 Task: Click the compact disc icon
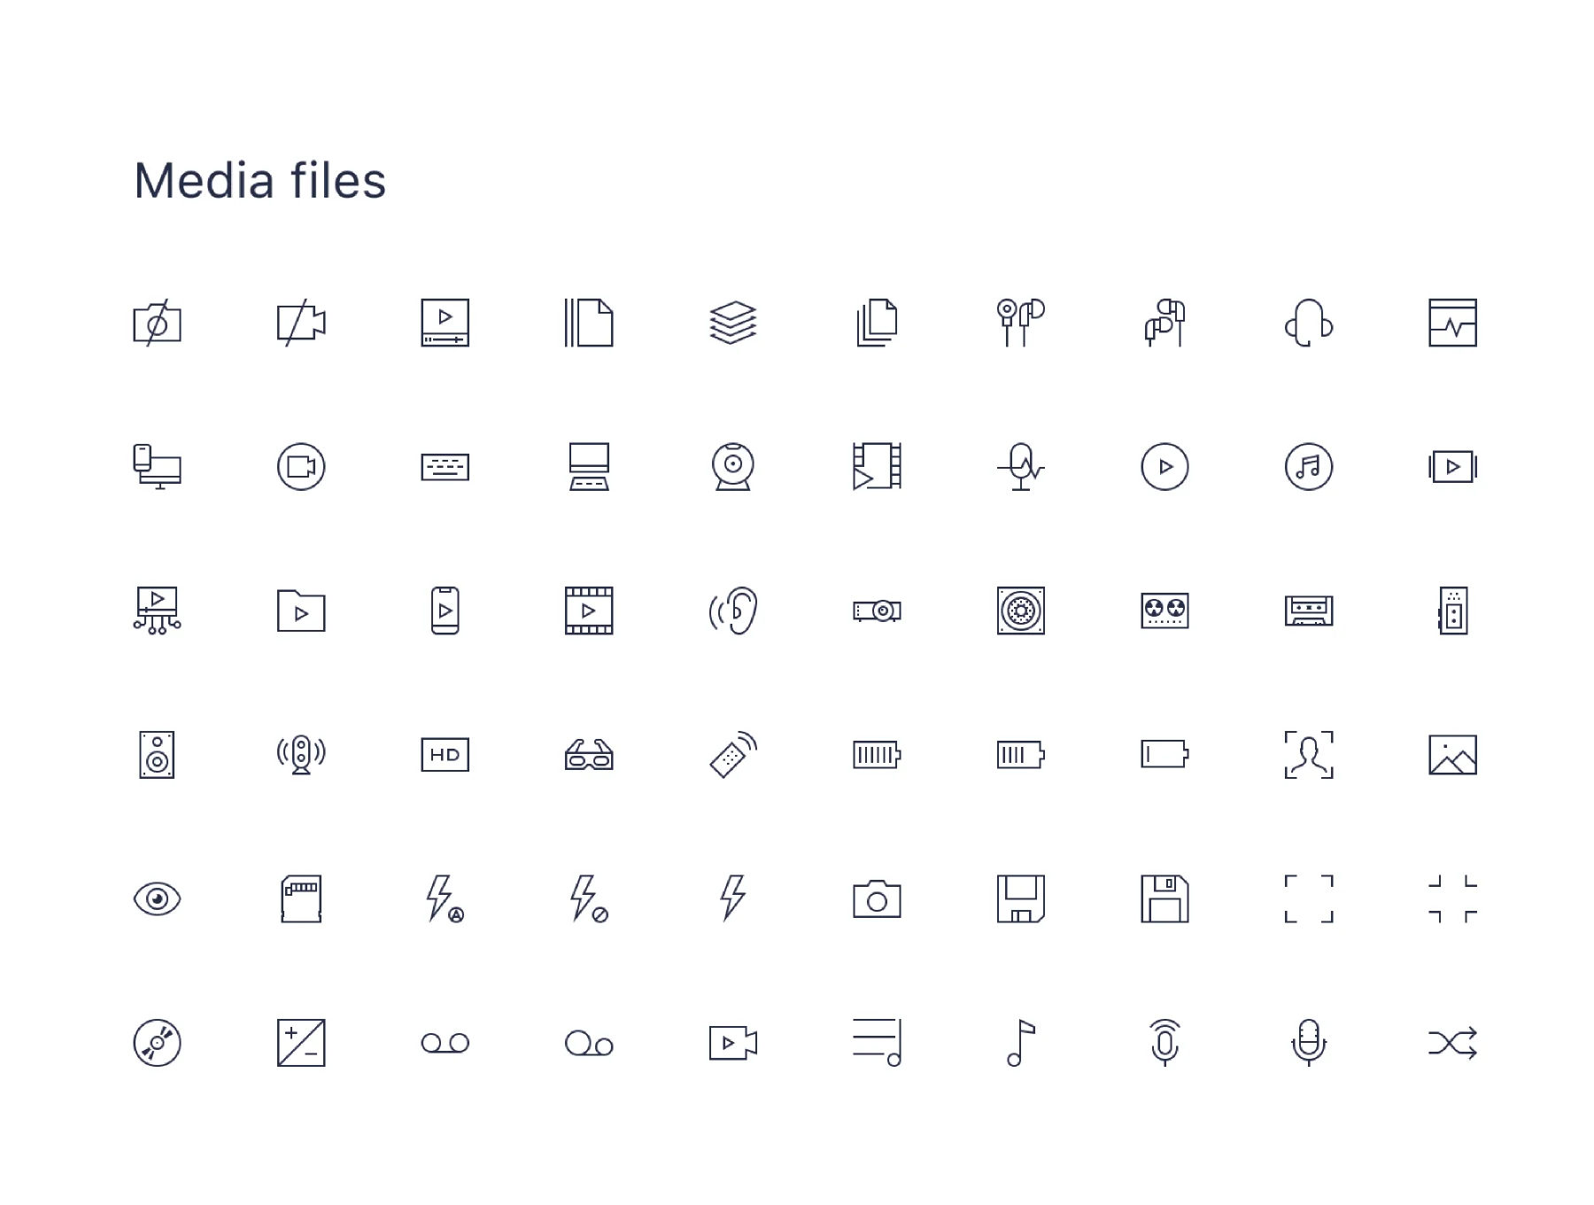tap(157, 1043)
